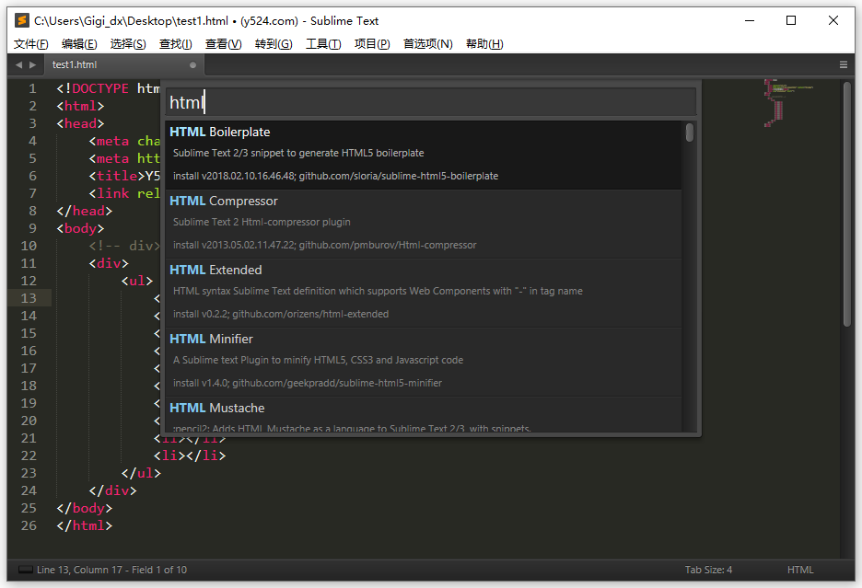Image resolution: width=862 pixels, height=588 pixels.
Task: Click the <body> tag on line 9
Action: 80,228
